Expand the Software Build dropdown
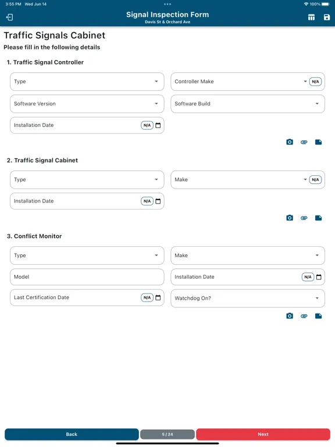The width and height of the screenshot is (335, 447). [x=248, y=104]
